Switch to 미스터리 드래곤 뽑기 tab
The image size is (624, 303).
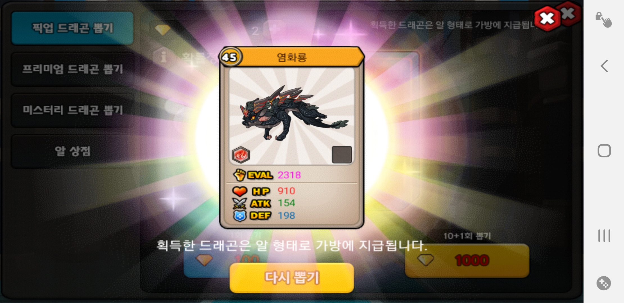pyautogui.click(x=72, y=110)
